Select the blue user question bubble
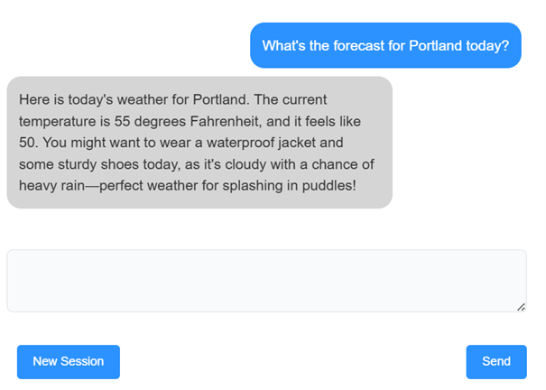This screenshot has height=390, width=546. [x=385, y=46]
